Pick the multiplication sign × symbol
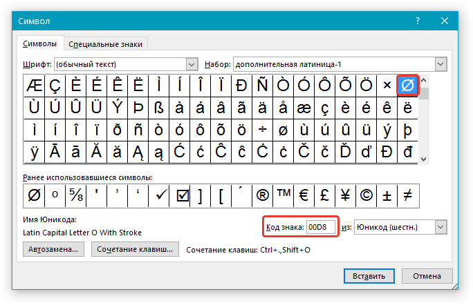 (387, 86)
